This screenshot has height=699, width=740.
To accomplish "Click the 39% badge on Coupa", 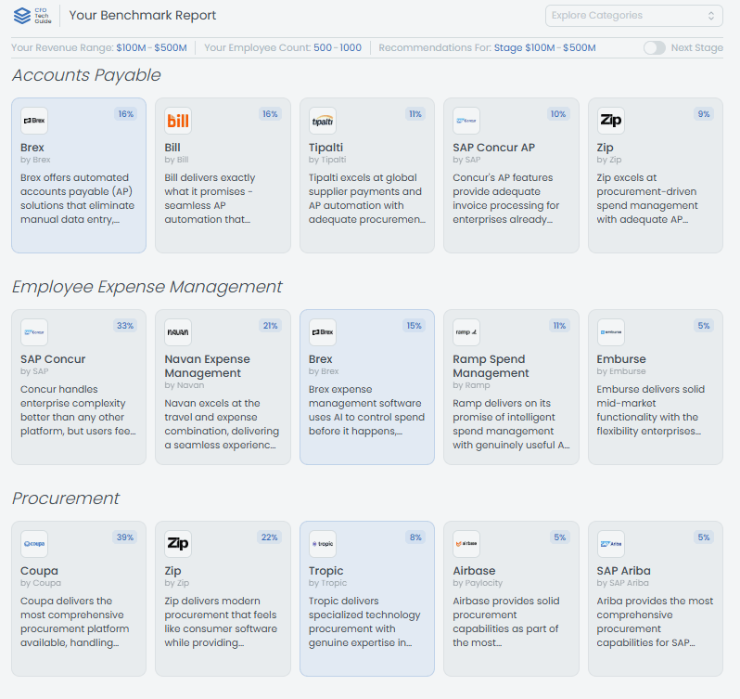I will tap(124, 537).
